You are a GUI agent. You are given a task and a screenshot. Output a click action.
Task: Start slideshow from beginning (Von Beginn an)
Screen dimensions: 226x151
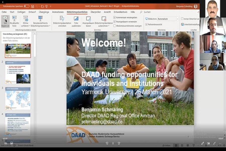tap(5, 21)
